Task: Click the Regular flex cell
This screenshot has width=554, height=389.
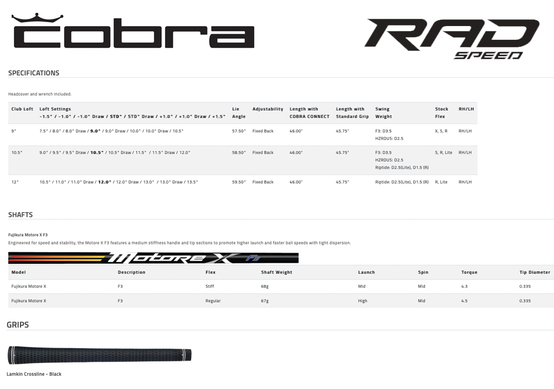Action: [x=213, y=301]
